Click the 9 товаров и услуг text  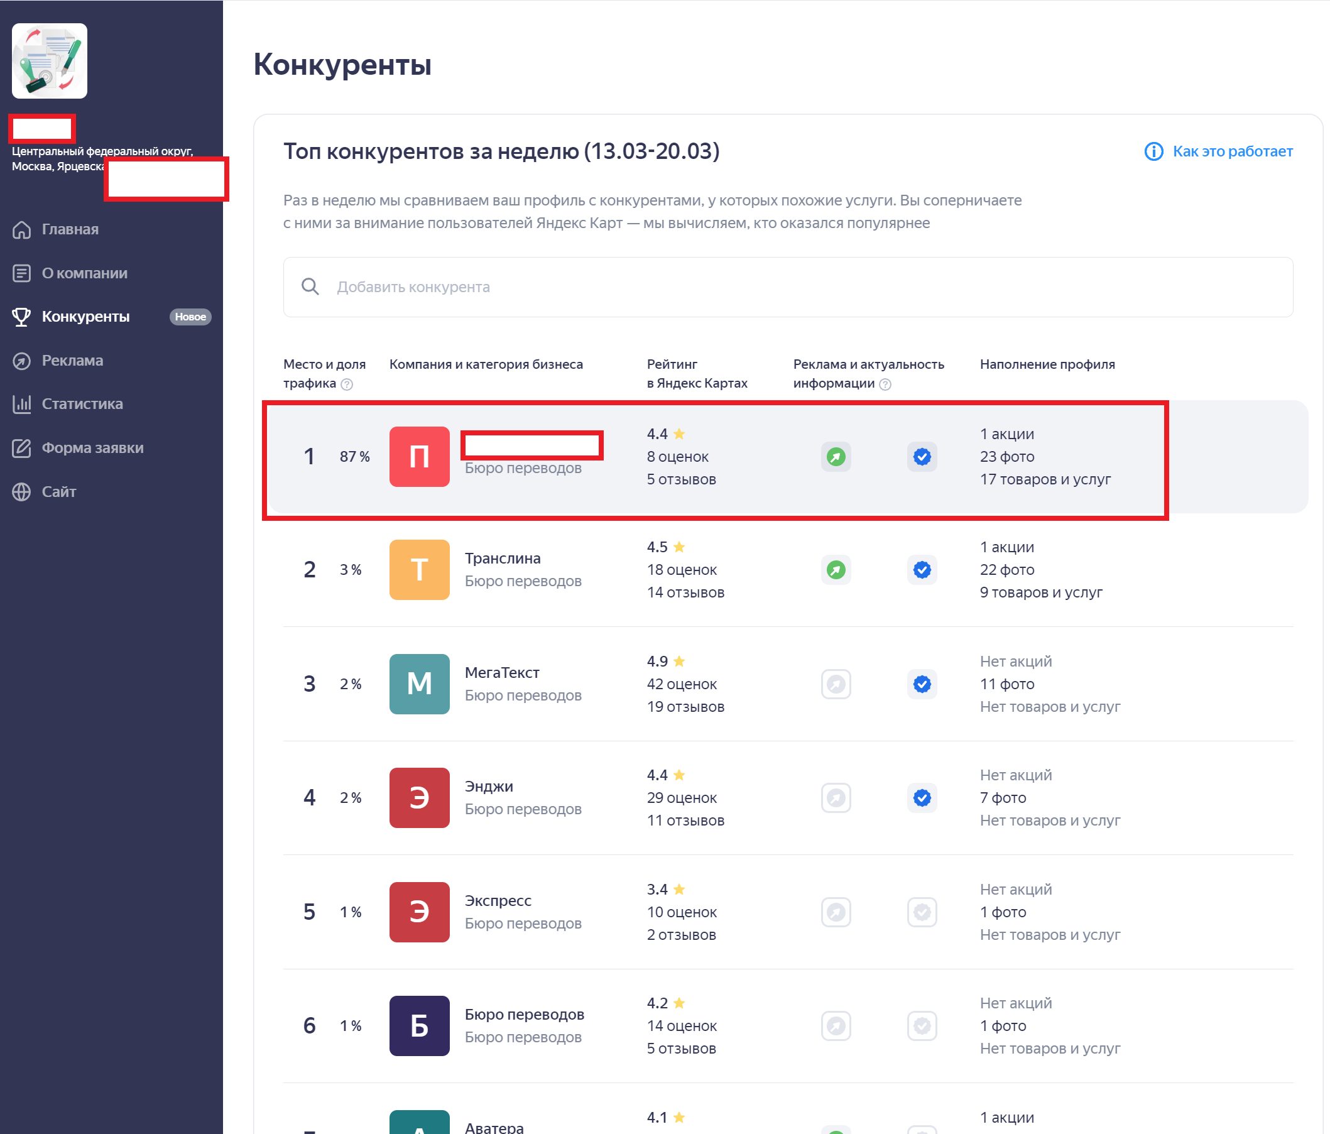tap(1041, 592)
